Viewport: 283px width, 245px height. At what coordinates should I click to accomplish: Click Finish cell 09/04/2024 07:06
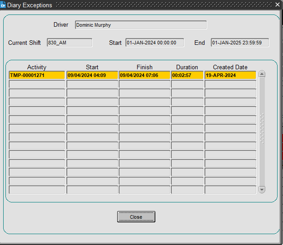pyautogui.click(x=144, y=75)
